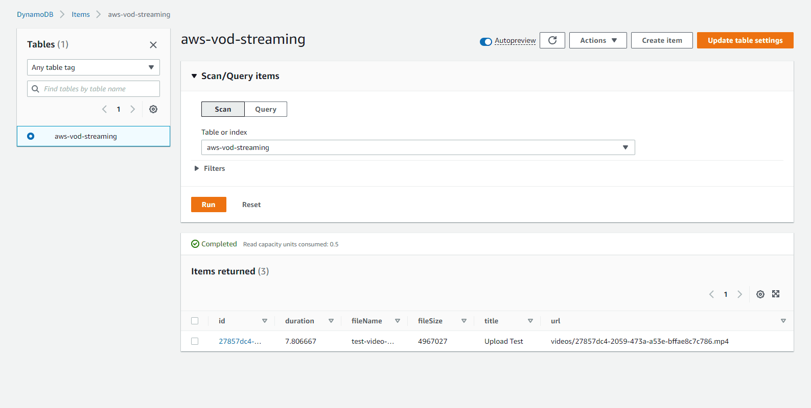Open url column sort arrow
The width and height of the screenshot is (811, 408).
pyautogui.click(x=783, y=321)
